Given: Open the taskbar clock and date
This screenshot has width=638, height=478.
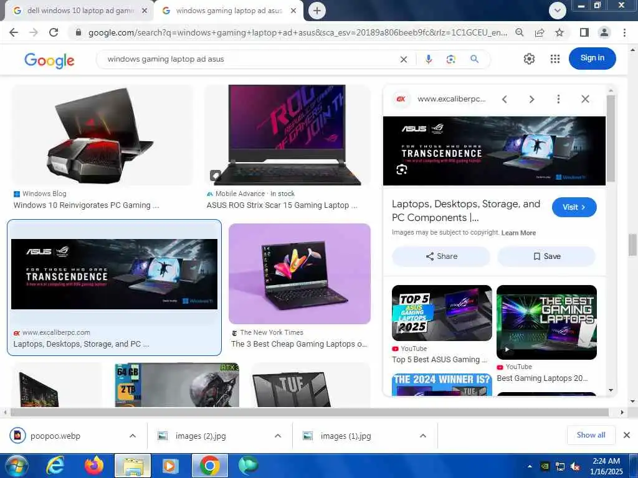Looking at the screenshot, I should [606, 466].
